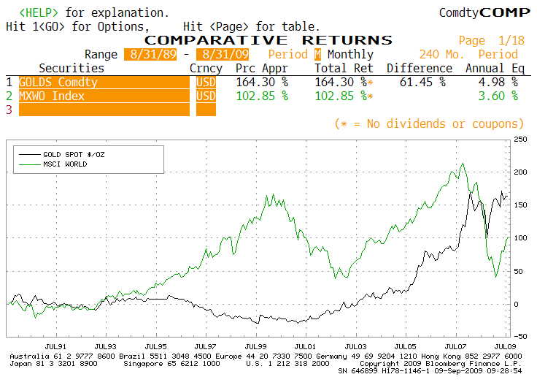537x385 pixels.
Task: Select the Period M input box
Action: [318, 54]
